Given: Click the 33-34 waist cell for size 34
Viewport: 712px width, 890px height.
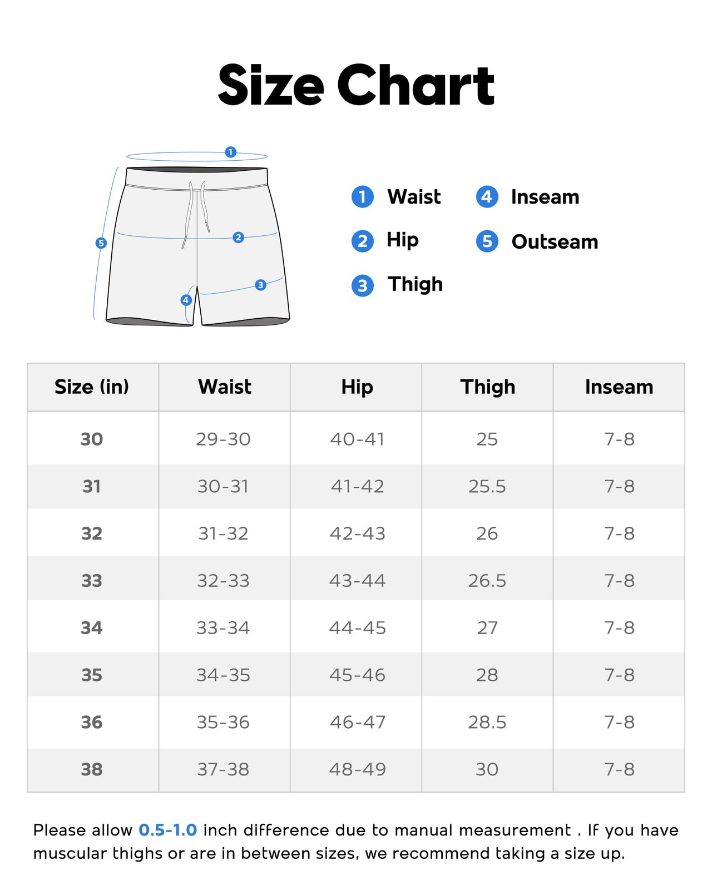Looking at the screenshot, I should pyautogui.click(x=223, y=627).
